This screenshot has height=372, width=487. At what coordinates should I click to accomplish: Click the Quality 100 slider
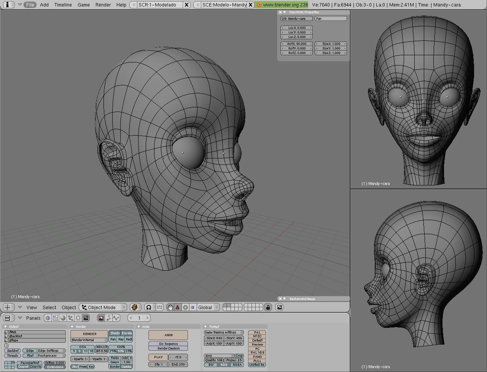(213, 360)
